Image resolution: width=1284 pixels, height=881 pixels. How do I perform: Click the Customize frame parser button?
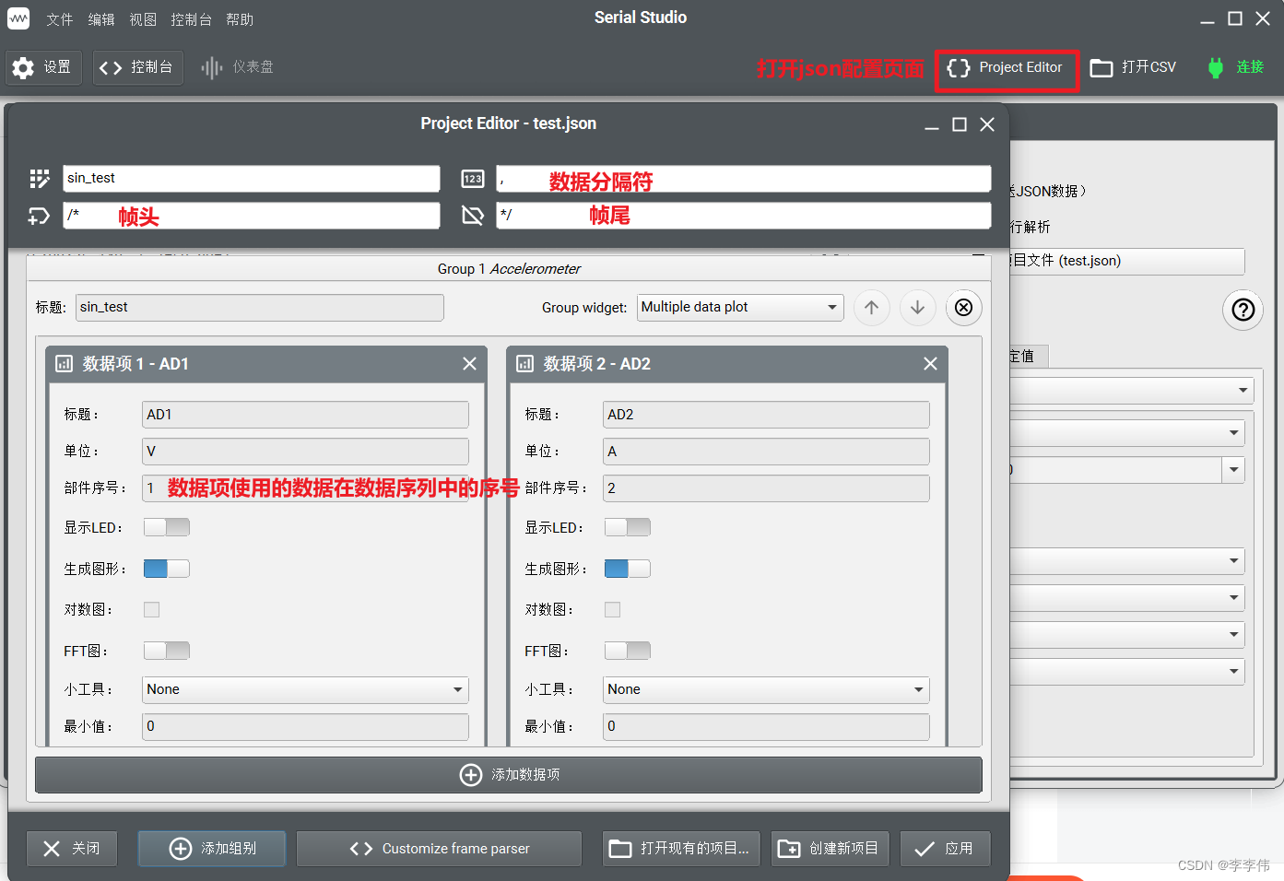coord(438,848)
